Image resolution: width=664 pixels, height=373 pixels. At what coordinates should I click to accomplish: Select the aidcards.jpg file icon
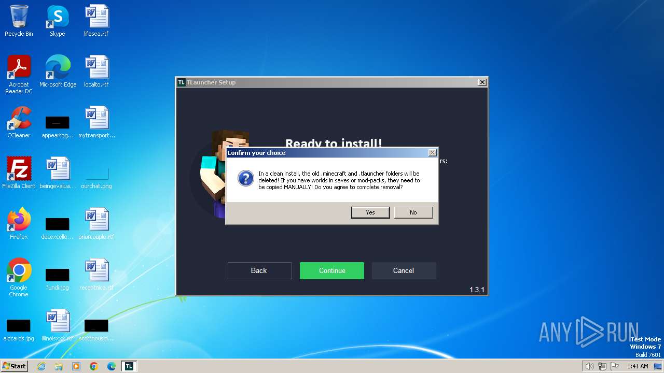point(19,329)
